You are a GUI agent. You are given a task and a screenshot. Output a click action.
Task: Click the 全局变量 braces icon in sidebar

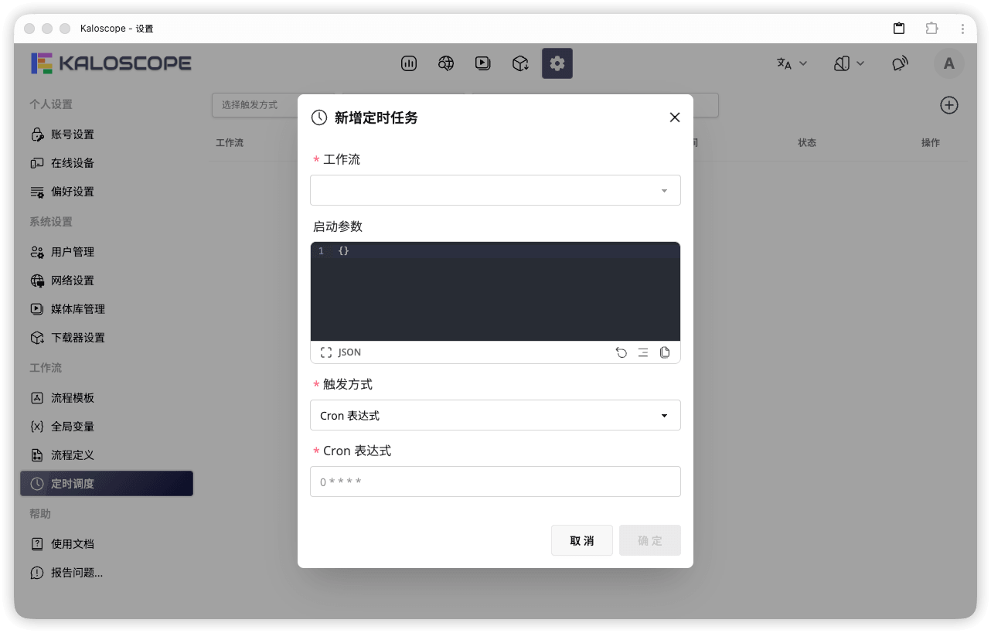(37, 427)
